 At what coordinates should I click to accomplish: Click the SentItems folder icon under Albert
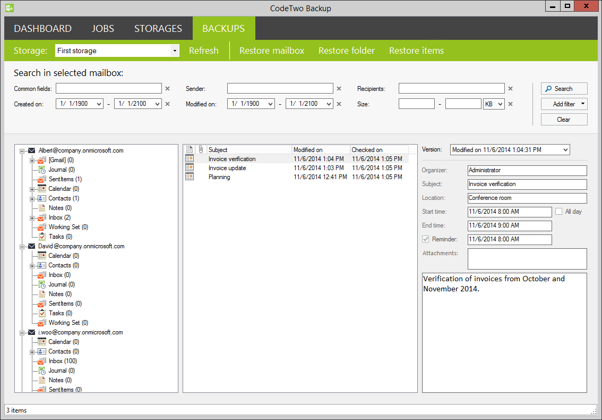tap(42, 179)
